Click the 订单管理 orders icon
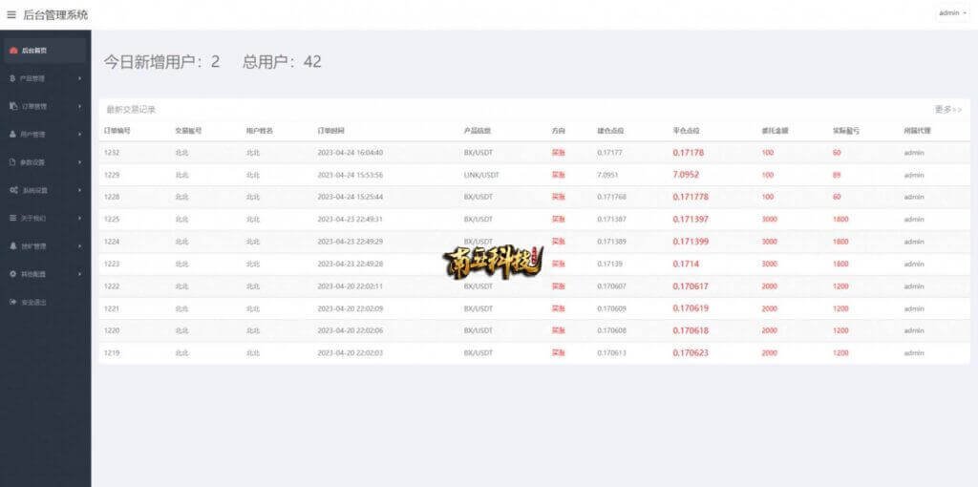 click(12, 106)
